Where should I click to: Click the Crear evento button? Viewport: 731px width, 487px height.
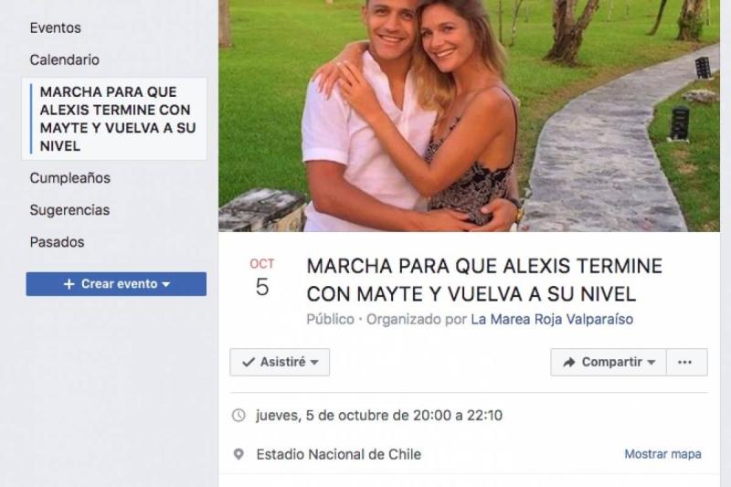pos(116,284)
